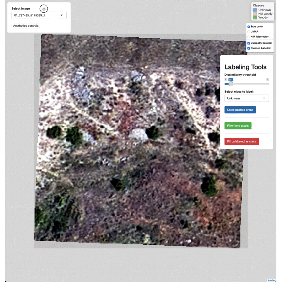The image size is (282, 282).
Task: Choose NIR false color layer
Action: pyautogui.click(x=249, y=37)
